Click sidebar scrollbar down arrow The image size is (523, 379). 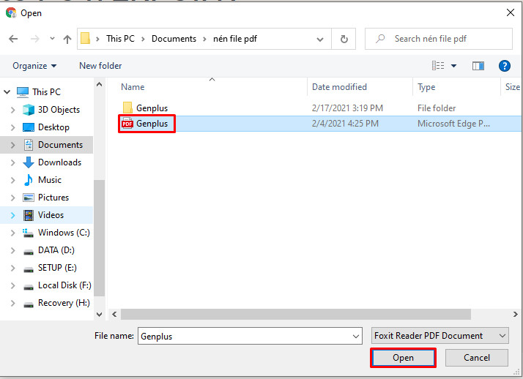tap(99, 314)
